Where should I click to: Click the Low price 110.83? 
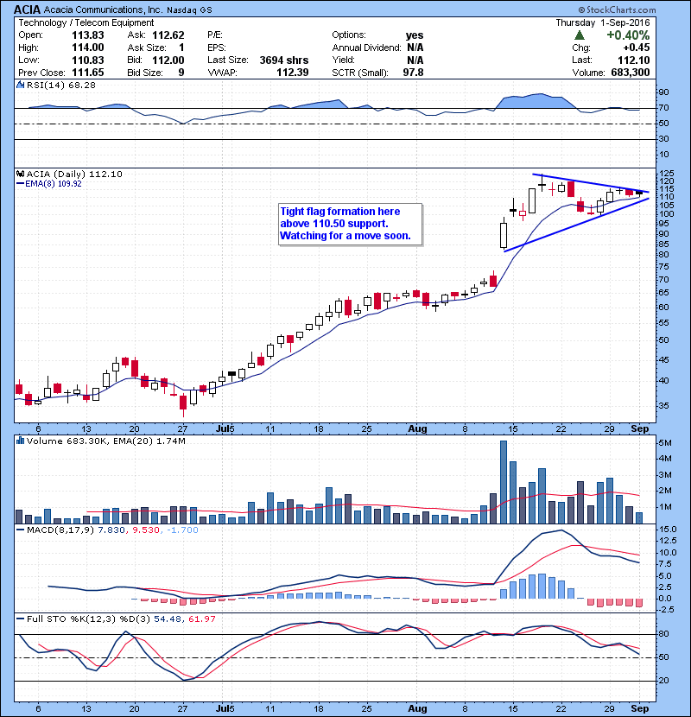coord(88,60)
